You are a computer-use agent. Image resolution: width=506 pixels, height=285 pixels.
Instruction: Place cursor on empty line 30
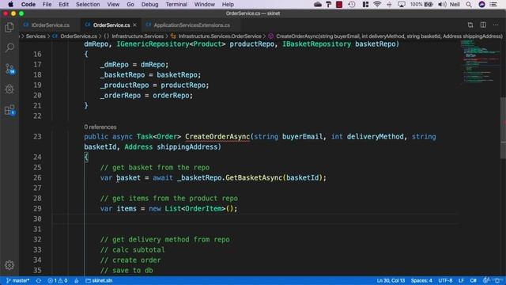pos(255,218)
